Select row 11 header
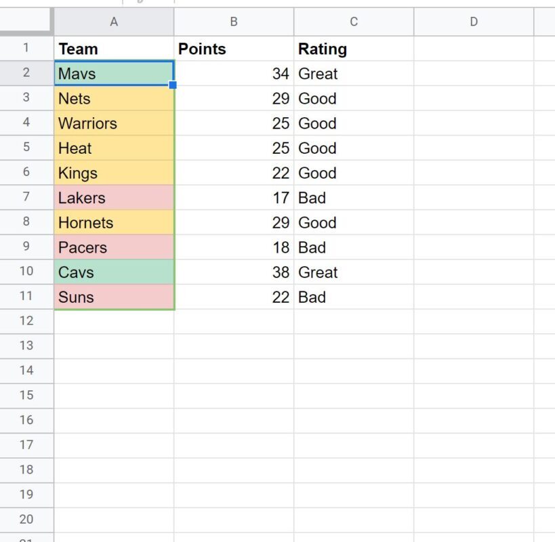The height and width of the screenshot is (542, 555). click(x=26, y=296)
